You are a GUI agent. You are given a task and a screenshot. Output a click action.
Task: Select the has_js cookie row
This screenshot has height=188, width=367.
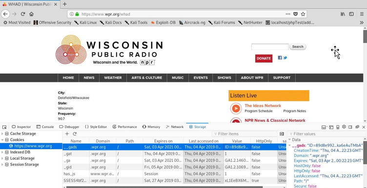click(x=174, y=174)
